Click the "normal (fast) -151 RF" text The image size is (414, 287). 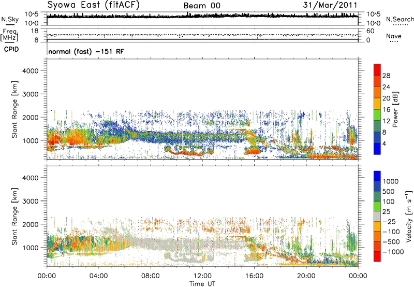coord(86,51)
